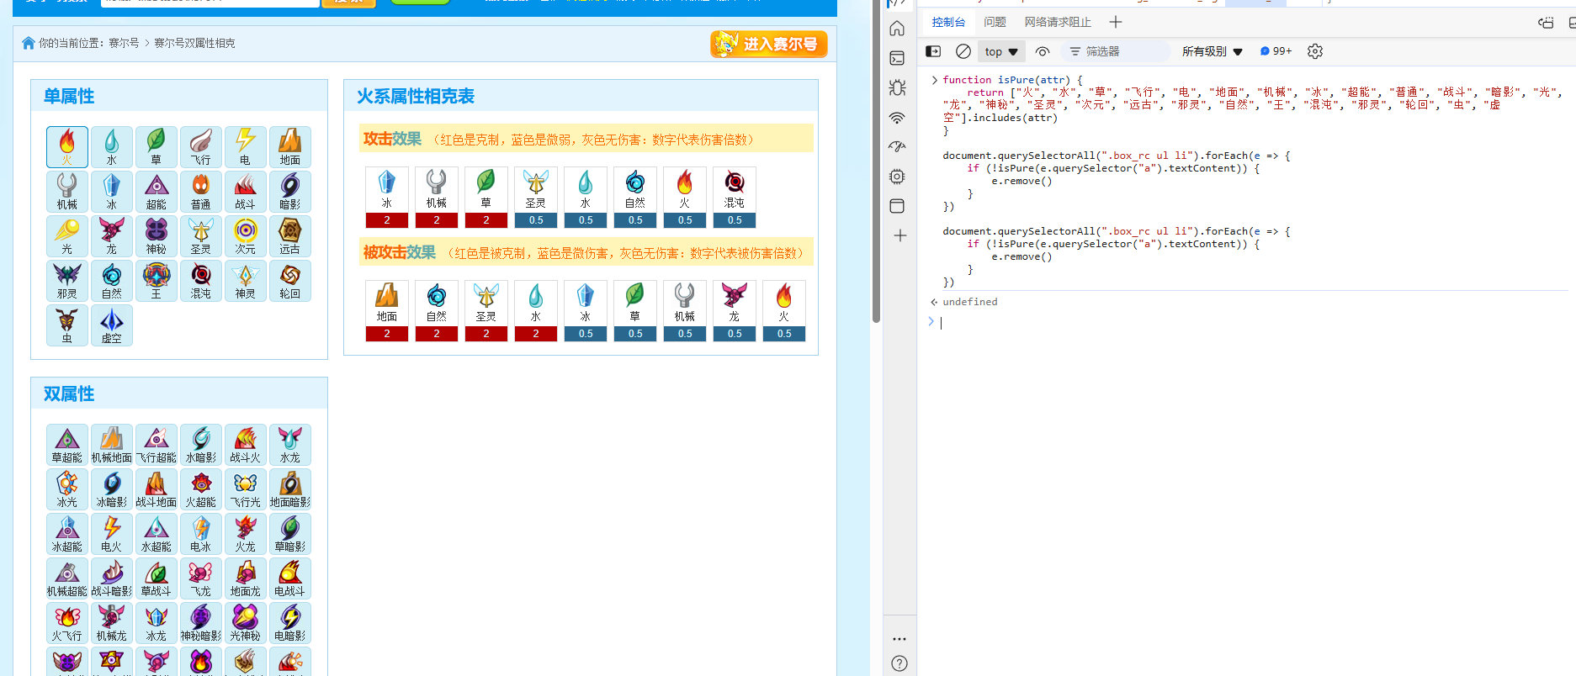Image resolution: width=1576 pixels, height=676 pixels.
Task: Click the 赛尔号 breadcrumb link
Action: tap(124, 43)
